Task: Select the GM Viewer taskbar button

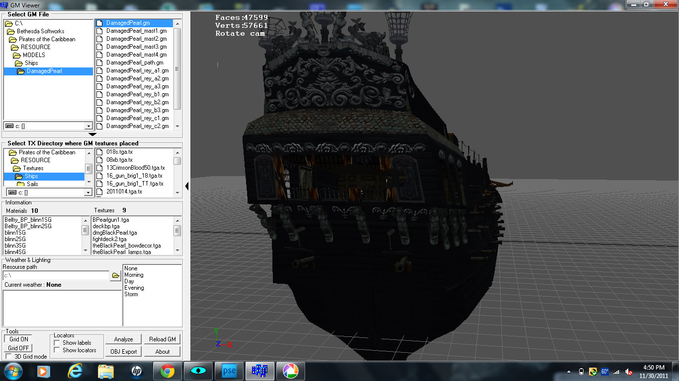Action: pos(259,371)
